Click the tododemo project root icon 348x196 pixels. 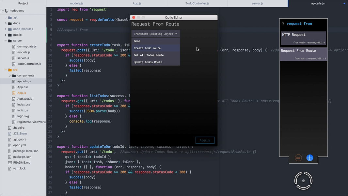tap(7, 11)
